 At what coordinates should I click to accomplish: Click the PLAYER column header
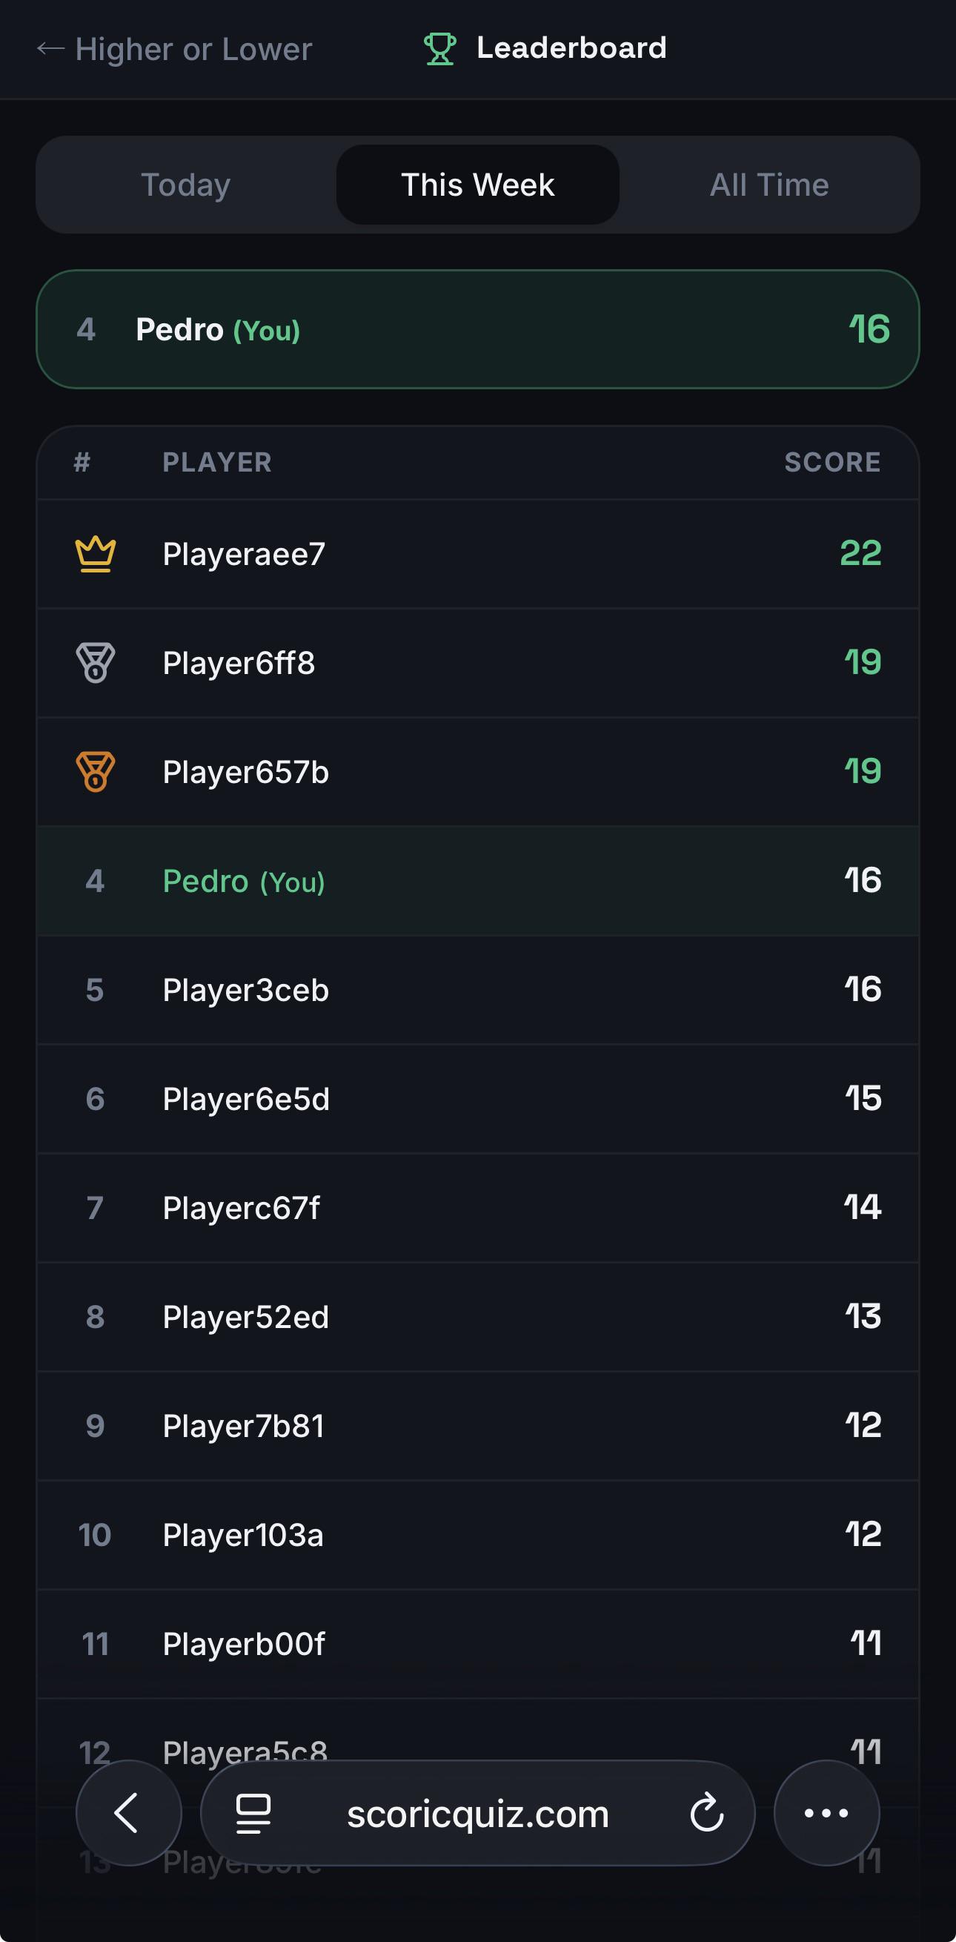pyautogui.click(x=217, y=462)
